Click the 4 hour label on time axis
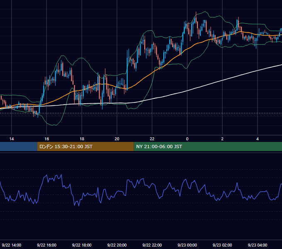 [x=258, y=139]
